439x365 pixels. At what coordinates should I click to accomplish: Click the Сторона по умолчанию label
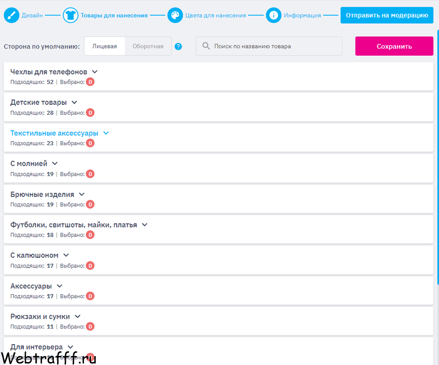[41, 46]
